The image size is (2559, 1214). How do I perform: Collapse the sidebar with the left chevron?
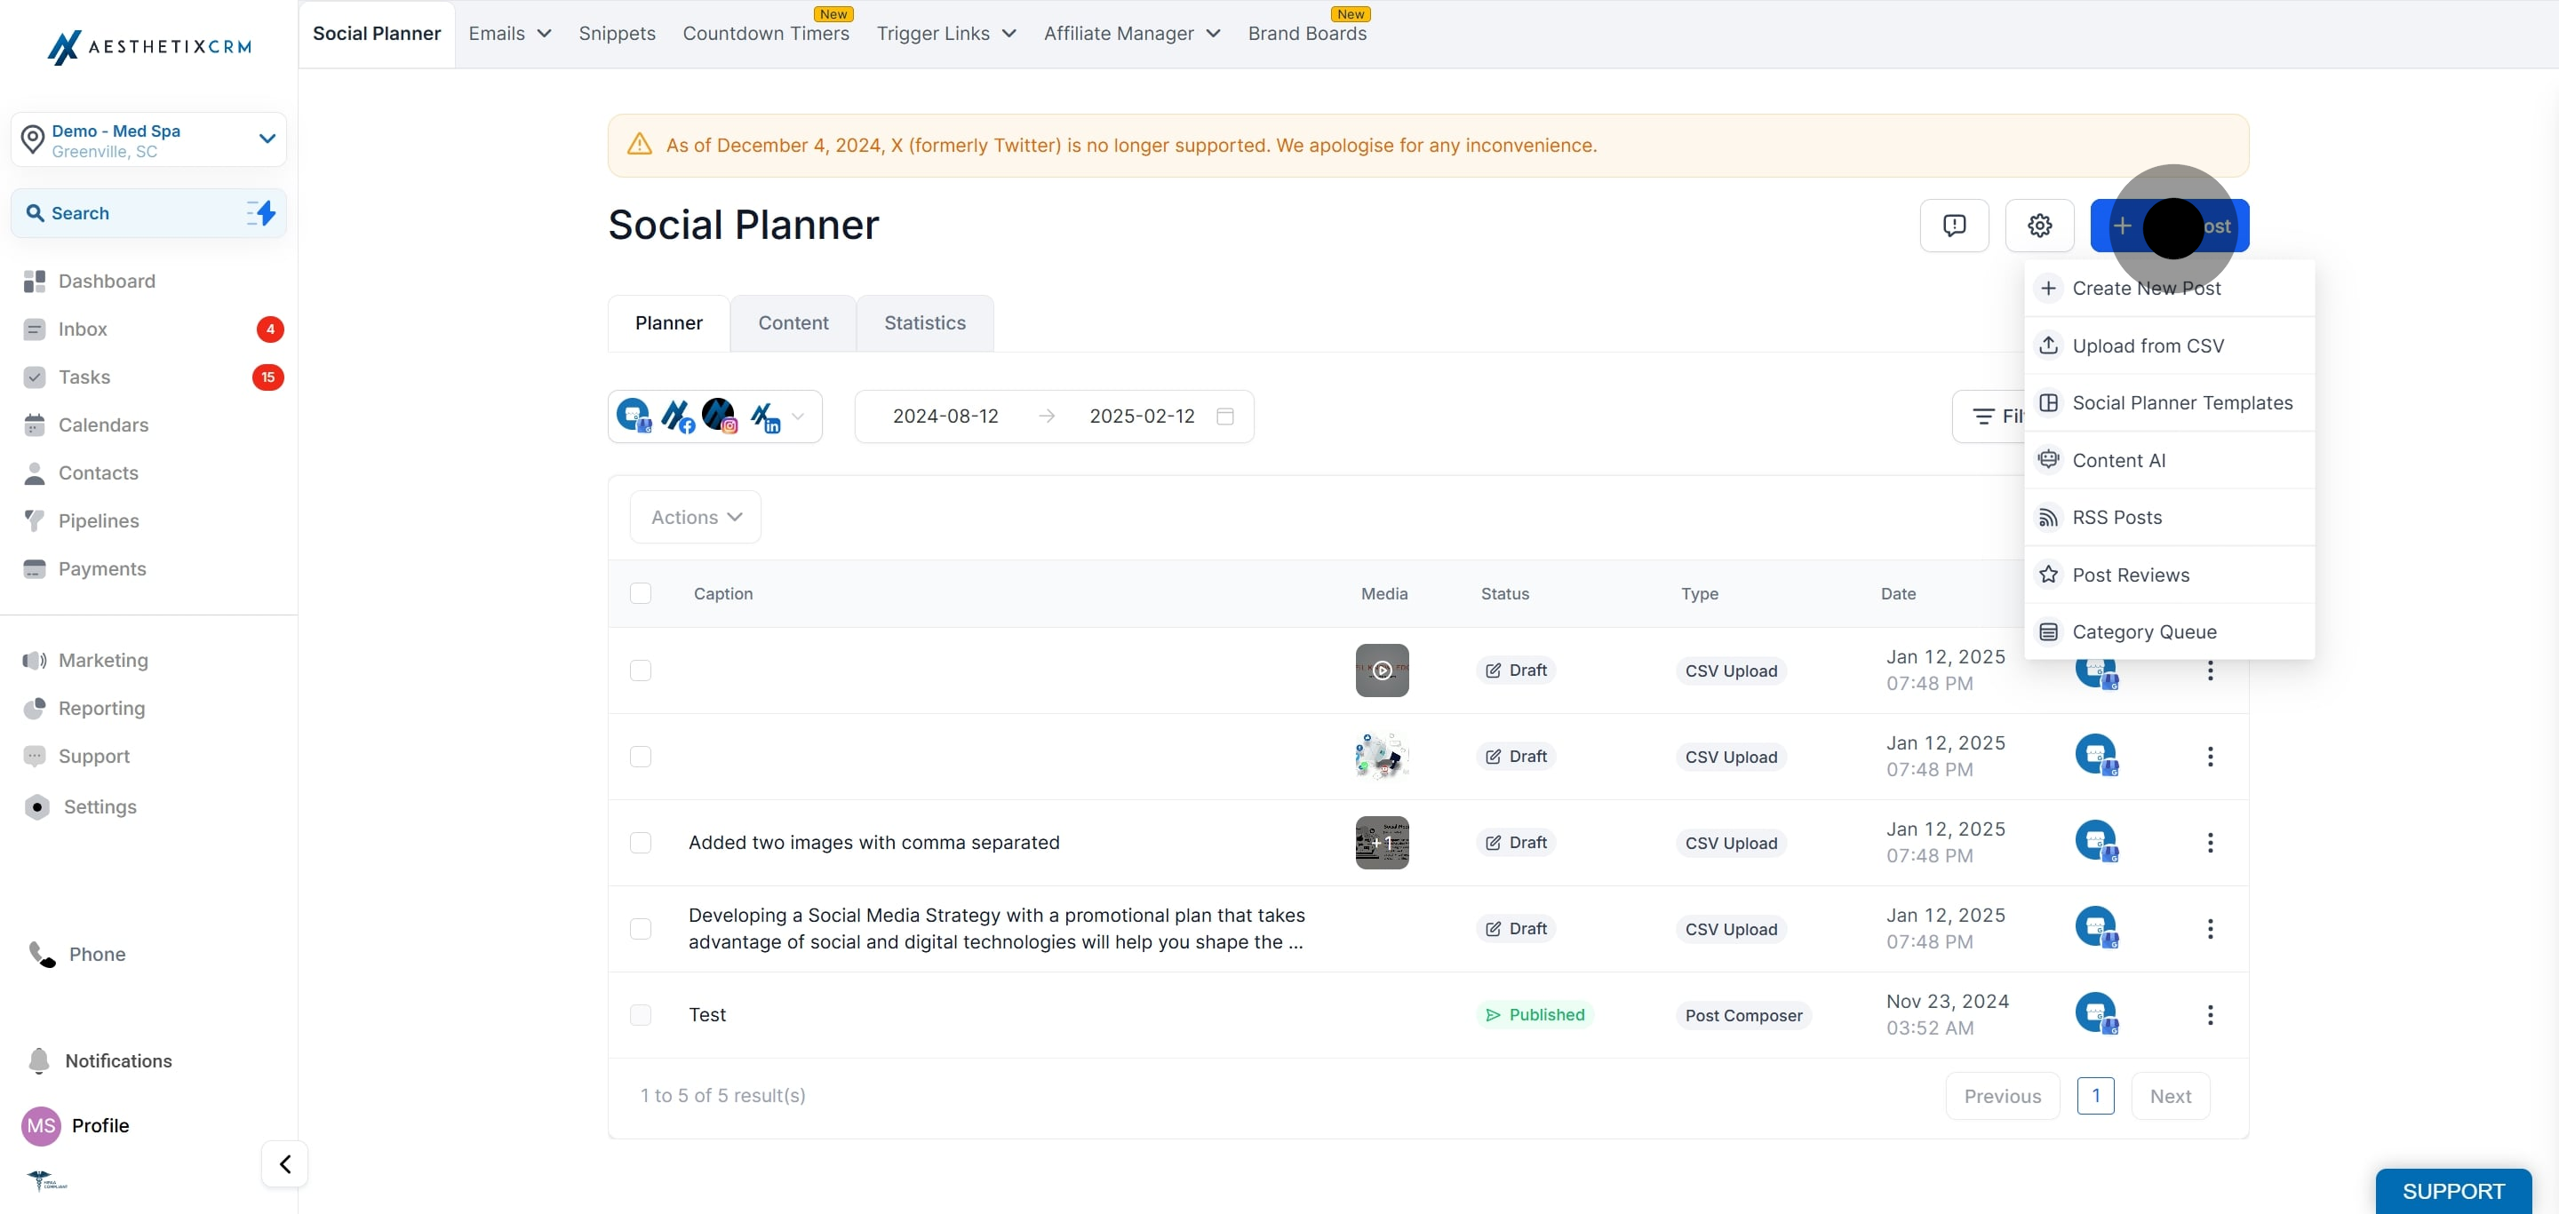pos(285,1163)
